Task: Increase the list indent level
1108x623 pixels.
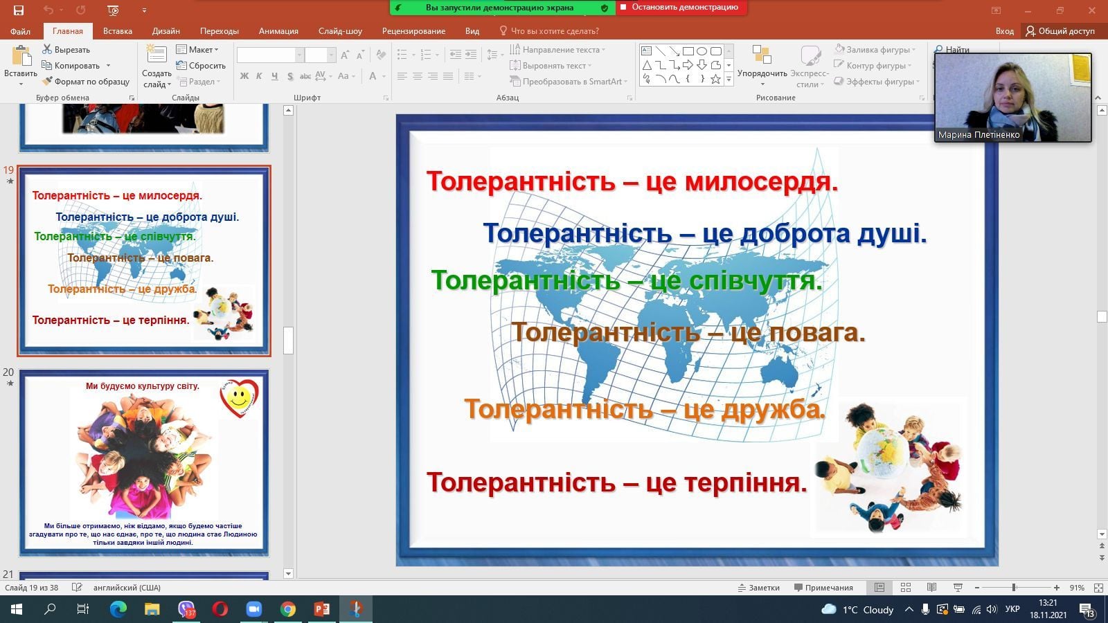Action: coord(471,55)
